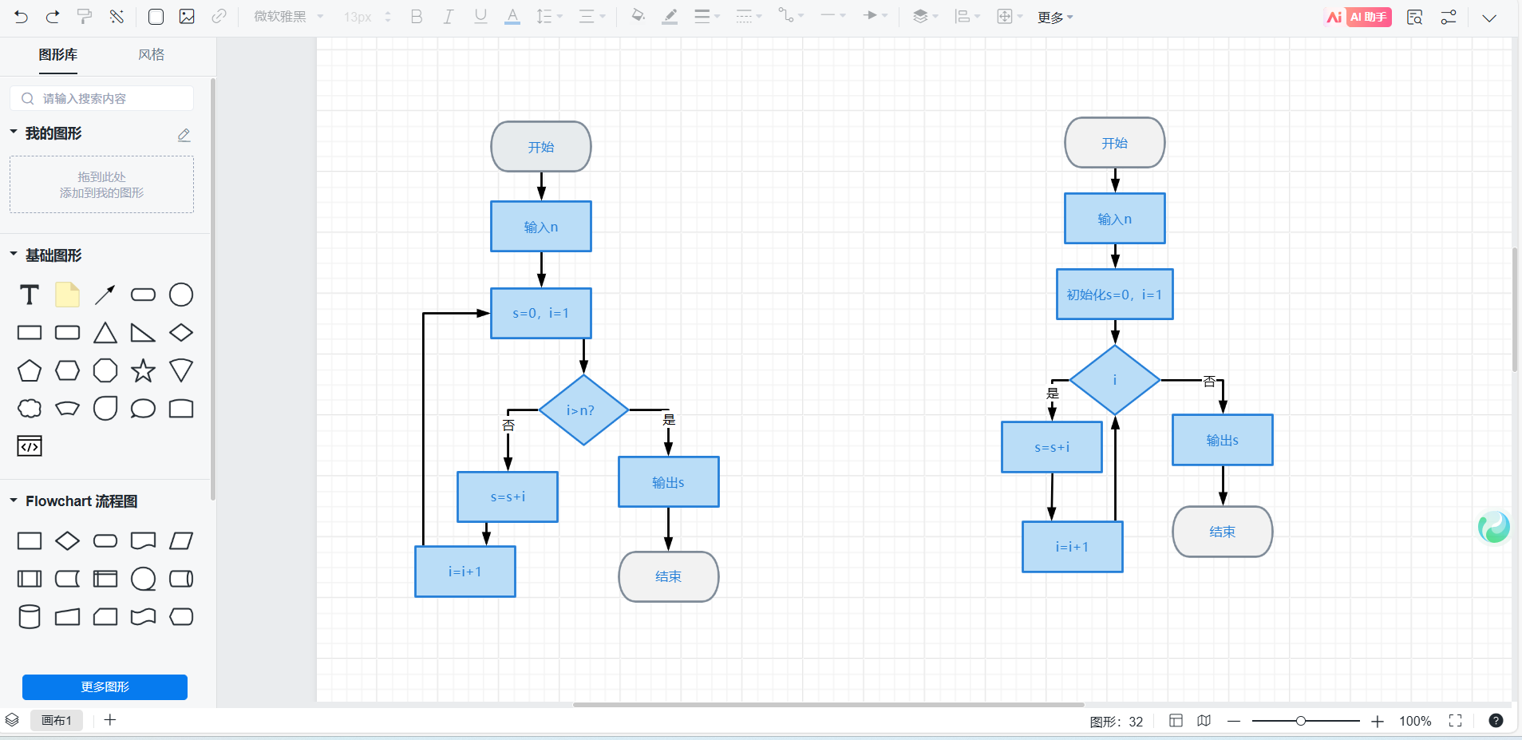The image size is (1522, 740).
Task: Open the font family dropdown 微软雅黑
Action: pos(289,17)
